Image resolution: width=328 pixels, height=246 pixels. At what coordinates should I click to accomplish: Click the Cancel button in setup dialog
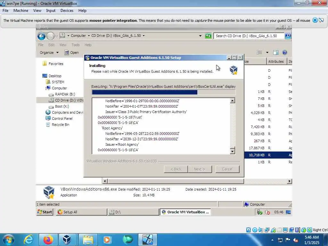coord(227,169)
